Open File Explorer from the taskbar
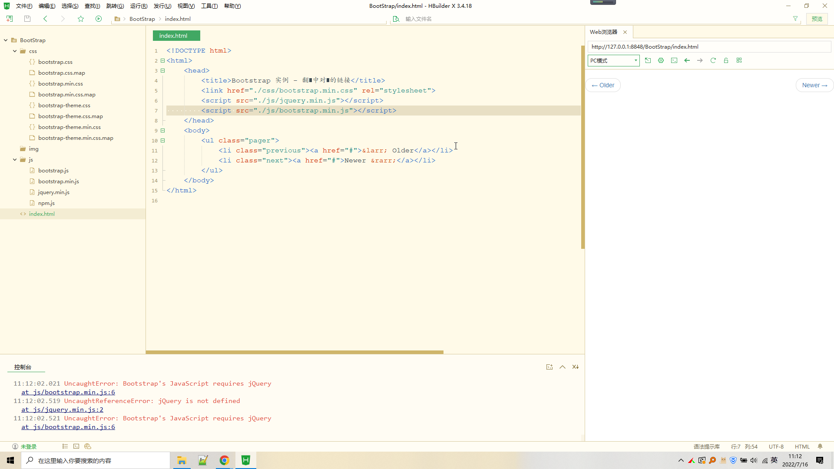Image resolution: width=834 pixels, height=469 pixels. pyautogui.click(x=182, y=460)
